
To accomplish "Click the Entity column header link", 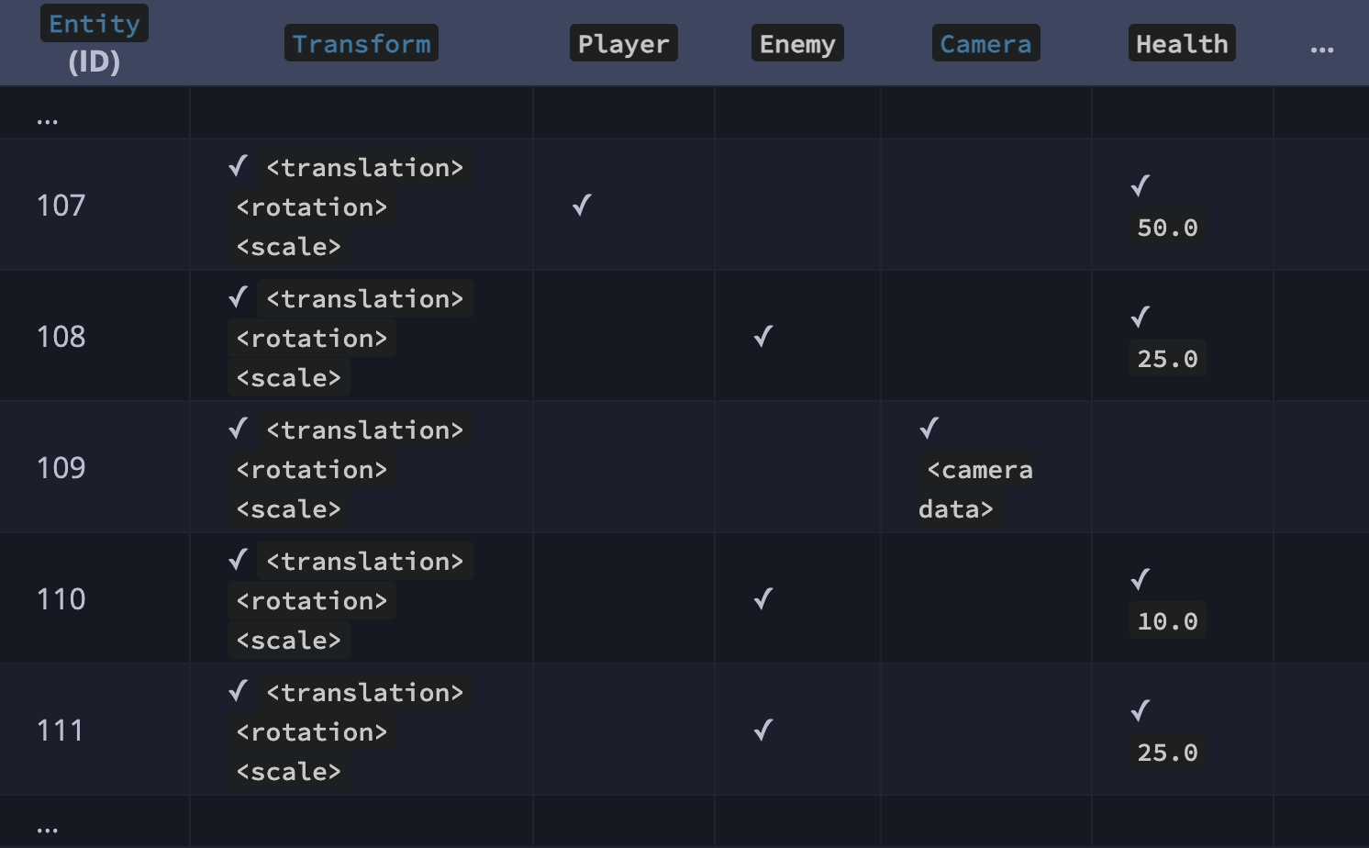I will pos(94,24).
